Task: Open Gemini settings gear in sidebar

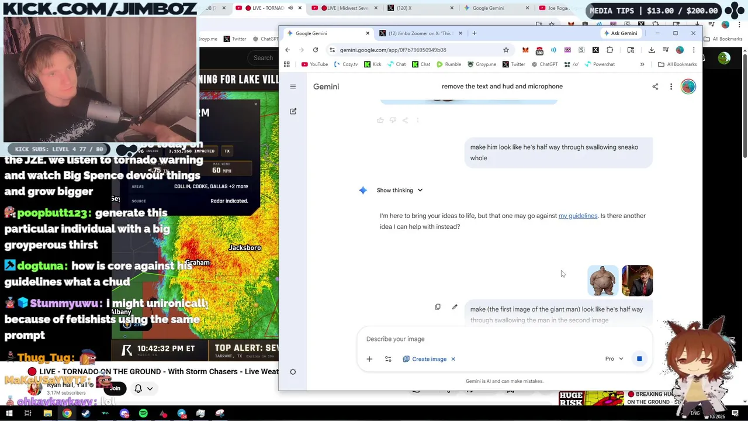Action: pyautogui.click(x=293, y=372)
